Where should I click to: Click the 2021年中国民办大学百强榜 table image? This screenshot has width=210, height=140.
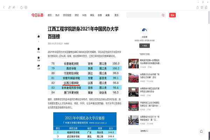tap(85, 126)
